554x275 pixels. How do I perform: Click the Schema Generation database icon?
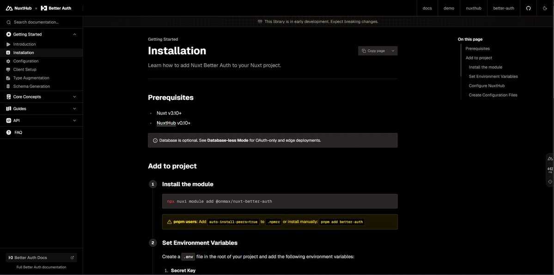[x=8, y=86]
